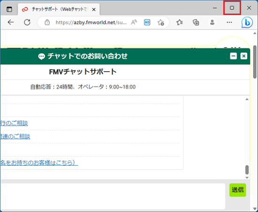Click the chat scroll up arrow
Screen dimensions: 258x212
click(x=247, y=99)
